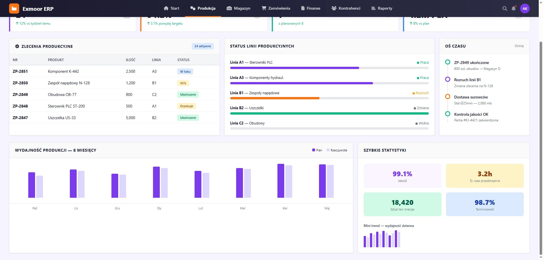Screen dimensions: 543x260
Task: Click product Uszczelka US-33
Action: coord(62,118)
